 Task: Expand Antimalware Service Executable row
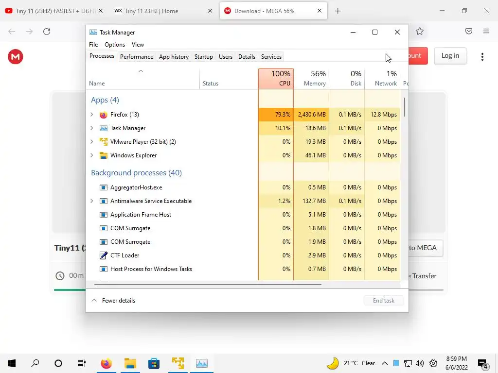point(92,201)
